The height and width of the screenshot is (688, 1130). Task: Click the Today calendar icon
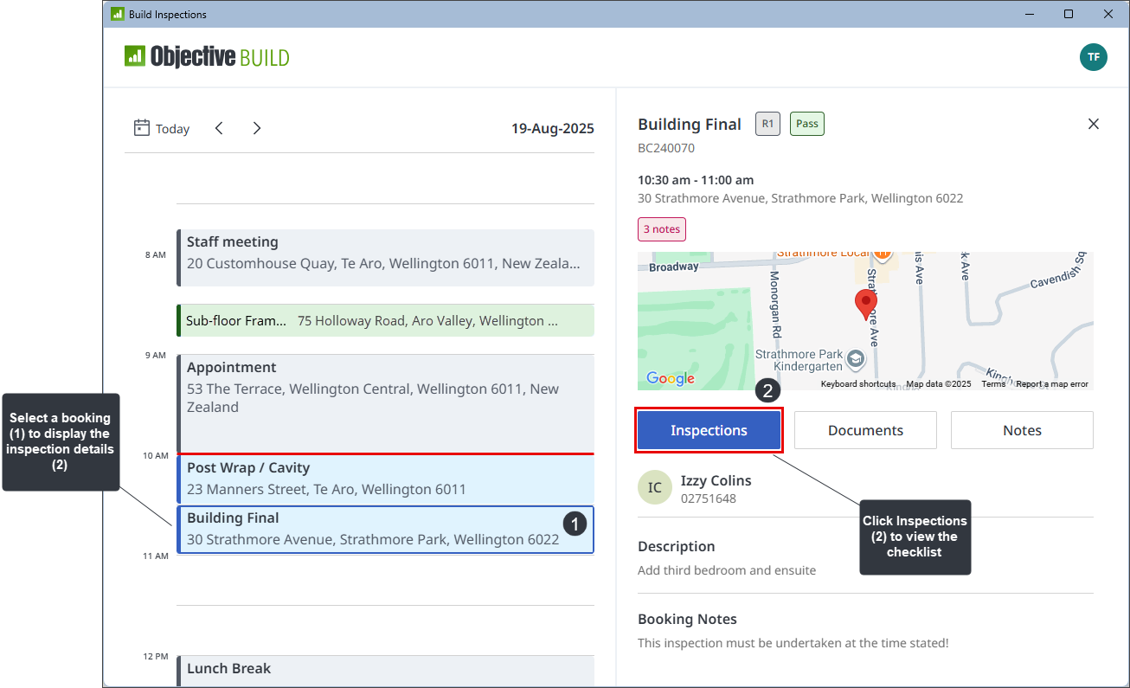142,128
